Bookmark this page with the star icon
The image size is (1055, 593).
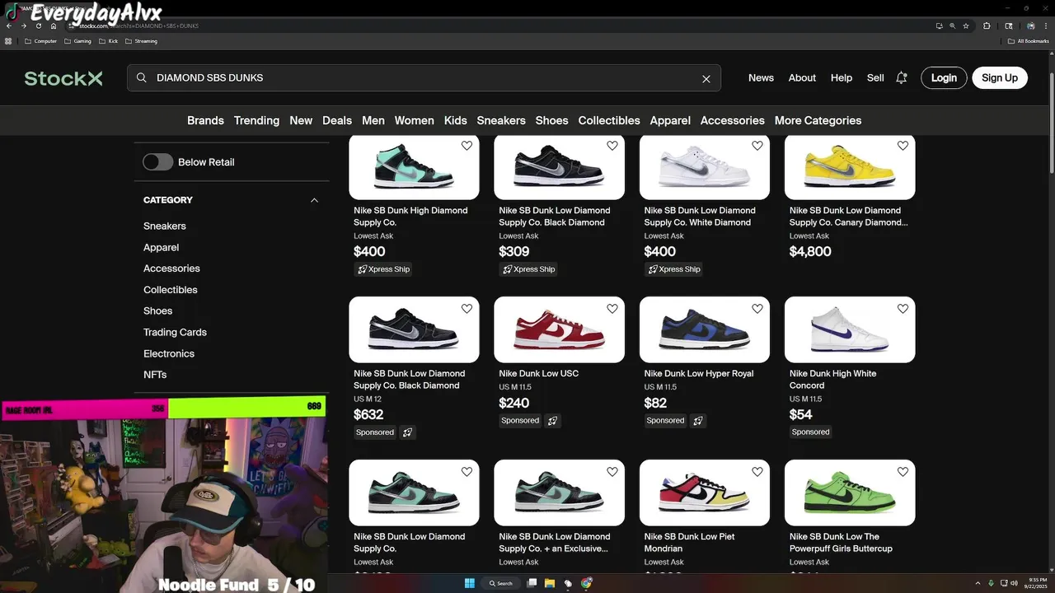pyautogui.click(x=966, y=26)
